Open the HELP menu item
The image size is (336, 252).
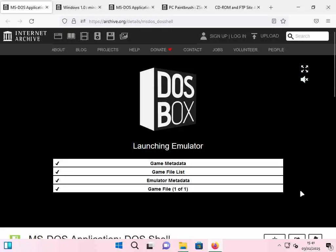tap(134, 50)
